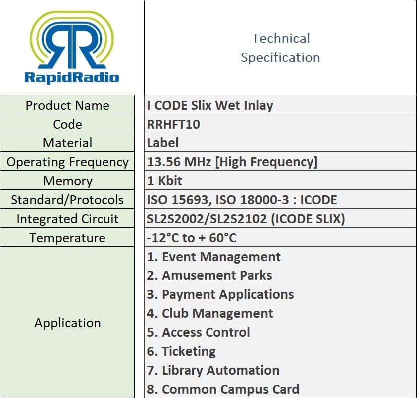This screenshot has height=398, width=417.
Task: Click the RapidRadio logo
Action: 72,47
